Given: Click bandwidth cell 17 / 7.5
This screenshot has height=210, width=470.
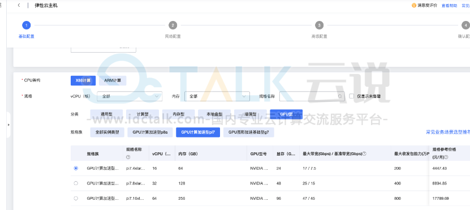Looking at the screenshot, I should 309,168.
